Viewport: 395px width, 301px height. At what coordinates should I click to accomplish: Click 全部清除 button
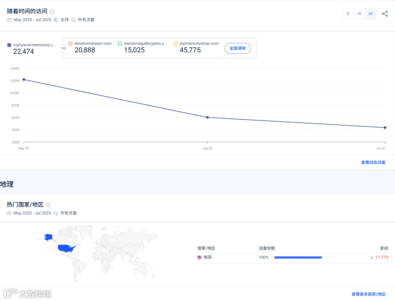coord(237,48)
